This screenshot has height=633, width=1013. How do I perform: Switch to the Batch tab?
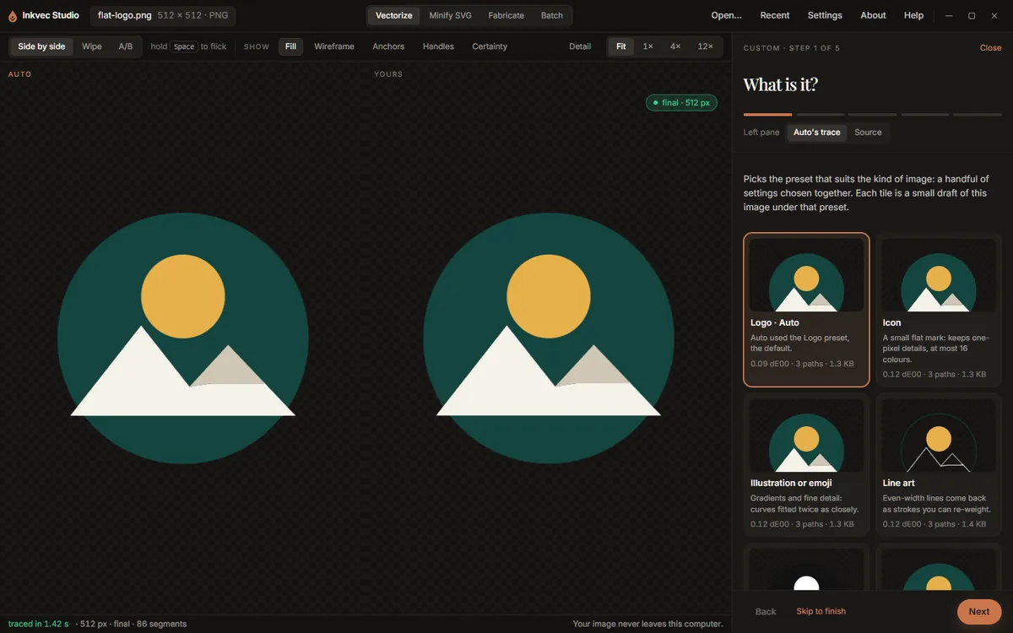pos(551,15)
